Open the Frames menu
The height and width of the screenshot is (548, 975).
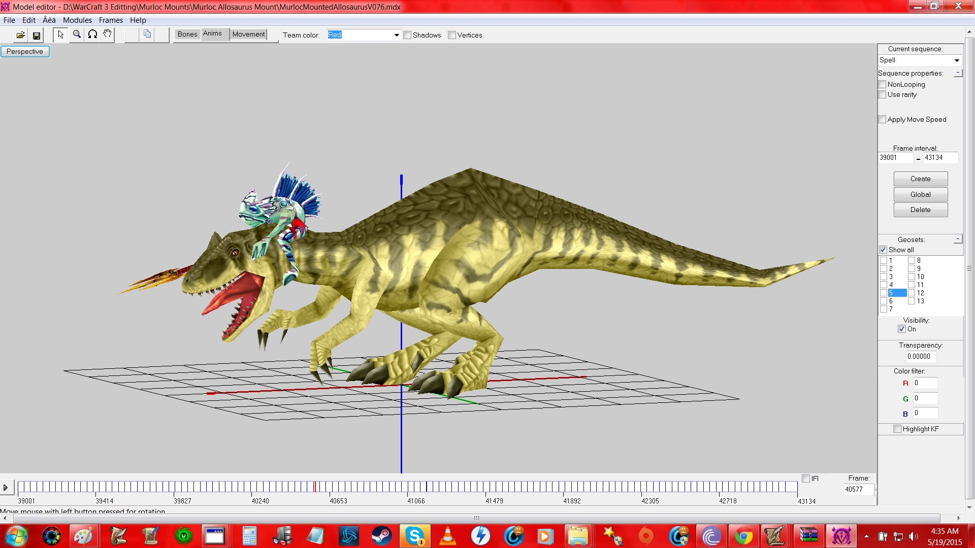coord(111,20)
